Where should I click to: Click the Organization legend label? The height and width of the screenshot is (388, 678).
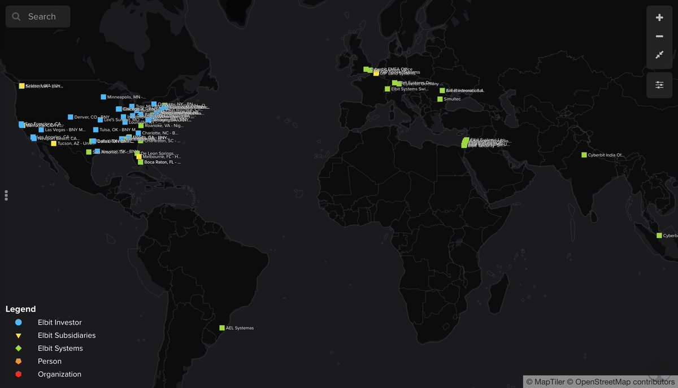click(59, 374)
